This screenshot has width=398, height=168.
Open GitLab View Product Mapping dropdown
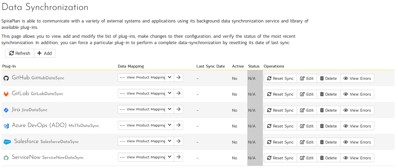(x=146, y=93)
